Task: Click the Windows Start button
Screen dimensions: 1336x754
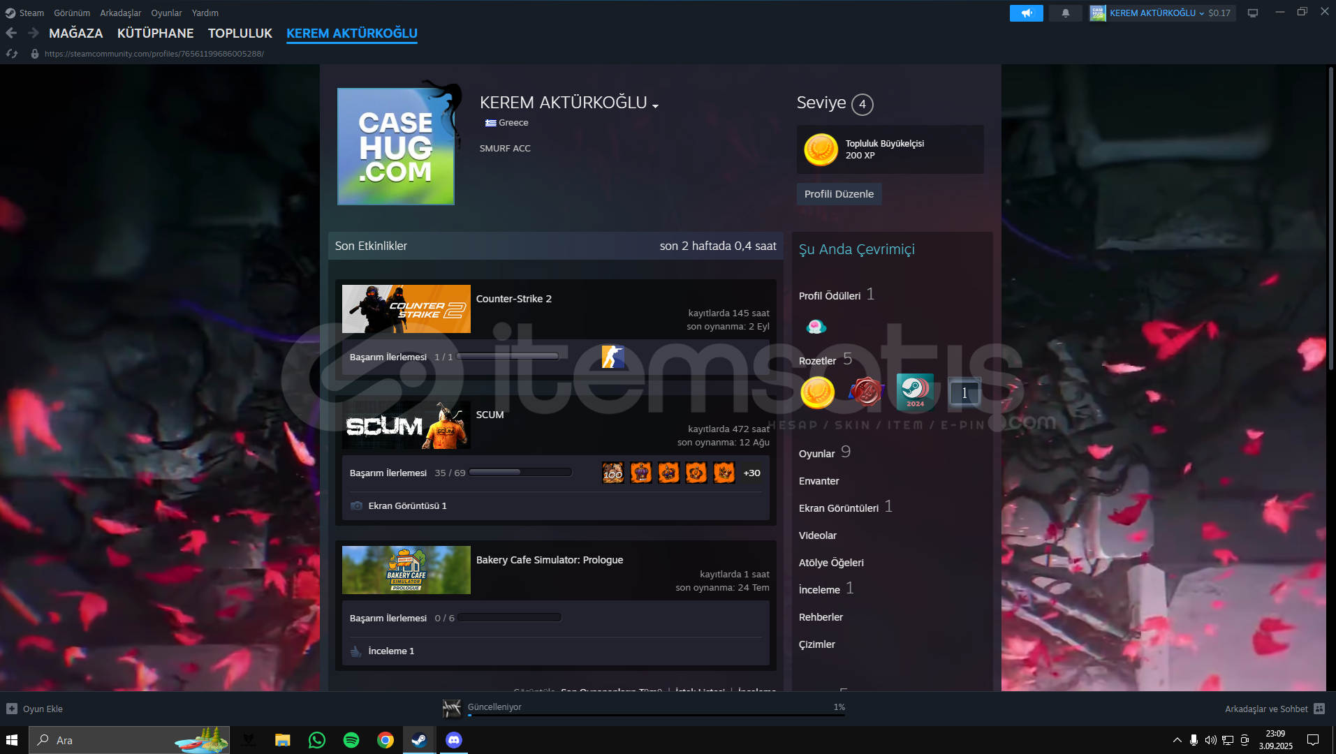Action: [x=12, y=740]
